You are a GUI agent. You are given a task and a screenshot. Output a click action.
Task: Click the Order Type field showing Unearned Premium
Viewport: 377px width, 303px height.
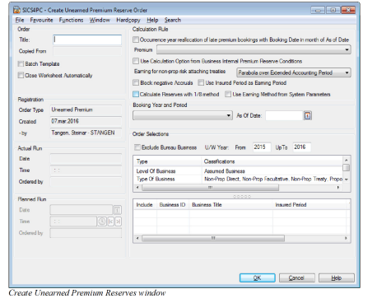coord(86,110)
